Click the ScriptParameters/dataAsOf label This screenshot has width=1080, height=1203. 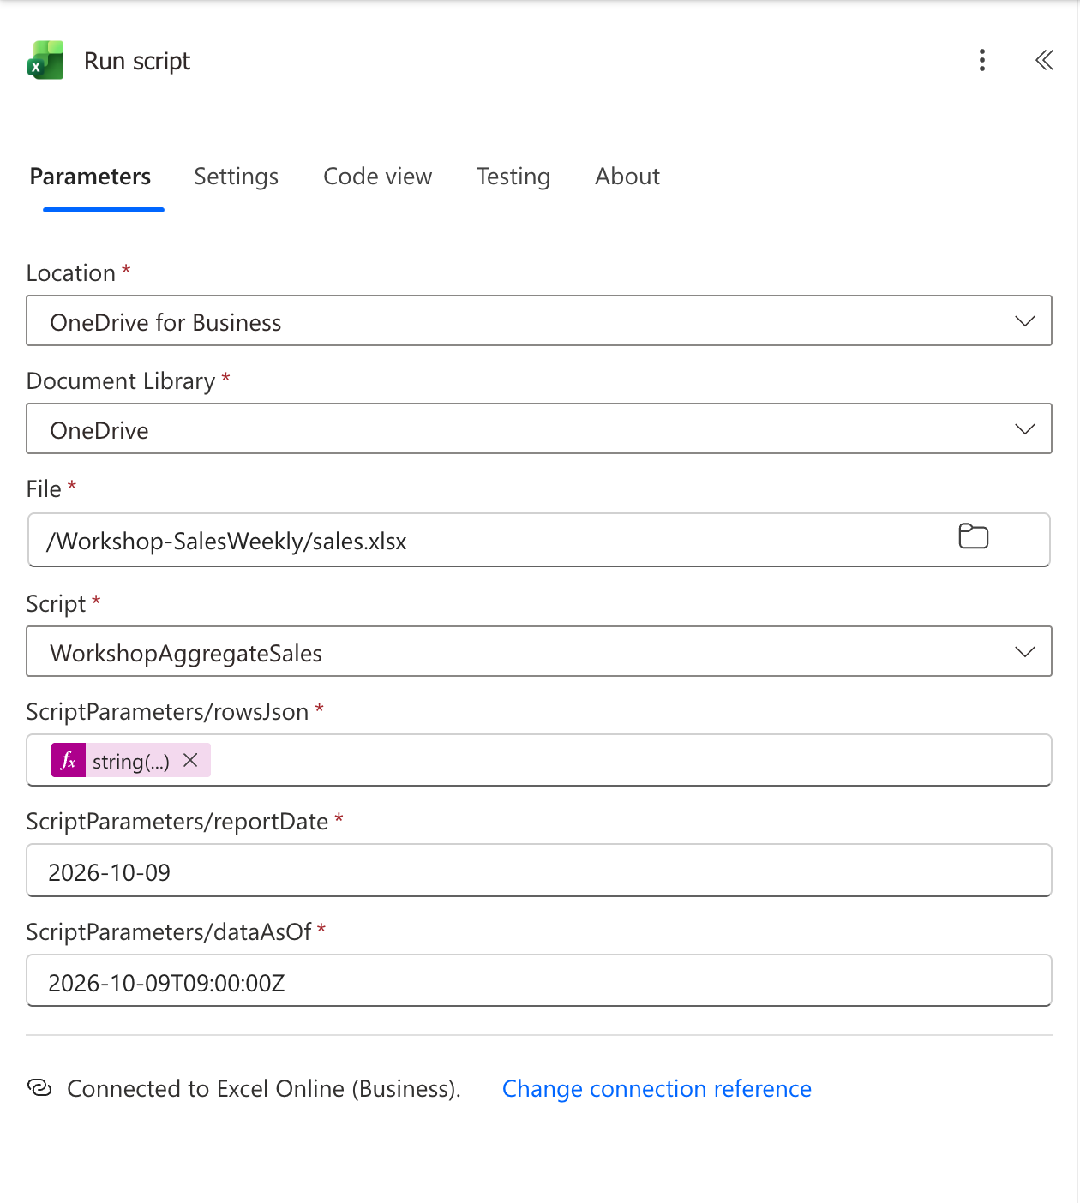[169, 932]
